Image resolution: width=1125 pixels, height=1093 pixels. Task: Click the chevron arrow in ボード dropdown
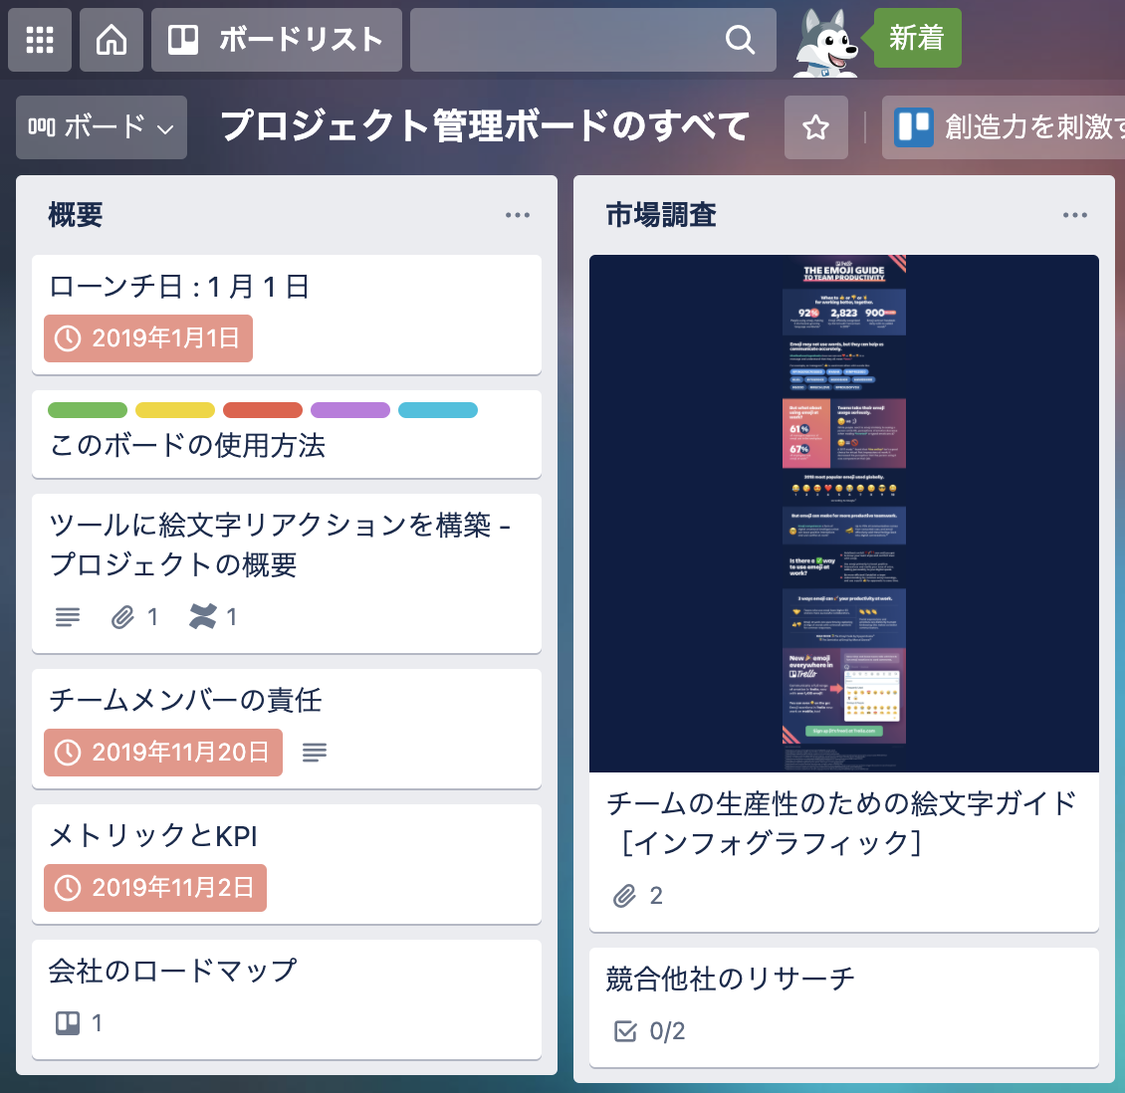165,129
